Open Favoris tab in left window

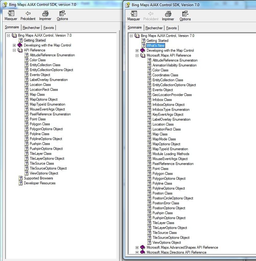coord(48,28)
